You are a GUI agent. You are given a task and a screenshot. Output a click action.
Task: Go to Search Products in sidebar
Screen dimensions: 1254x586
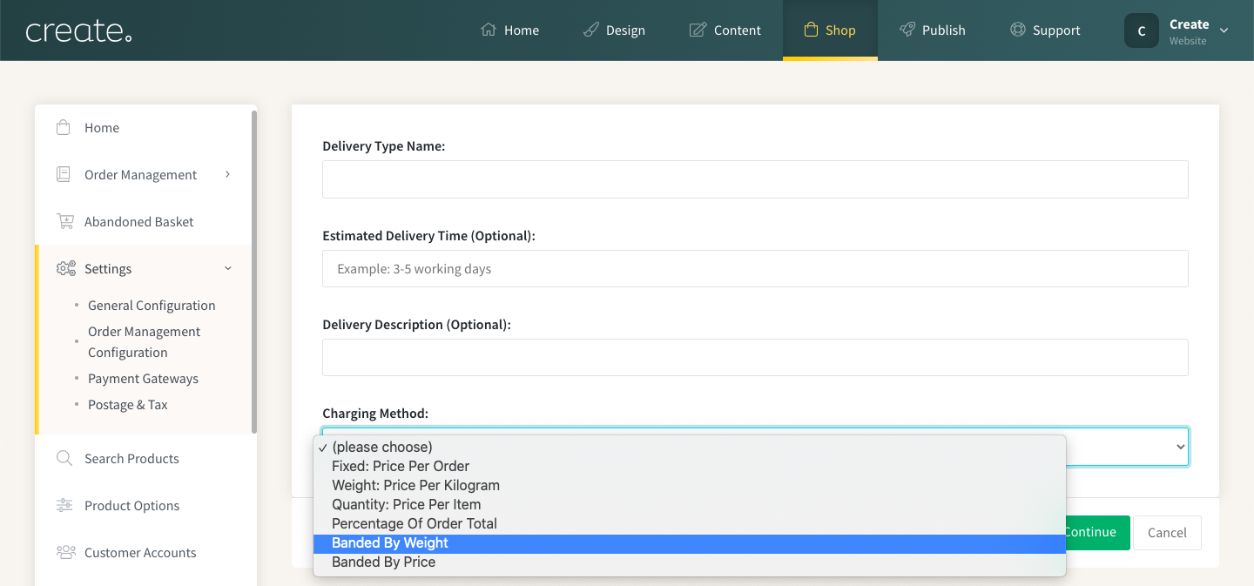point(131,458)
